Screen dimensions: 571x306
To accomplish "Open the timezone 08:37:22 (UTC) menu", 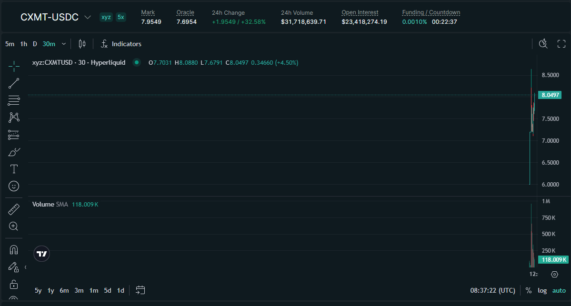I will [493, 290].
